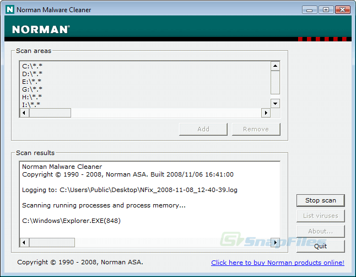Click scan areas list scroll down arrow

(275, 104)
